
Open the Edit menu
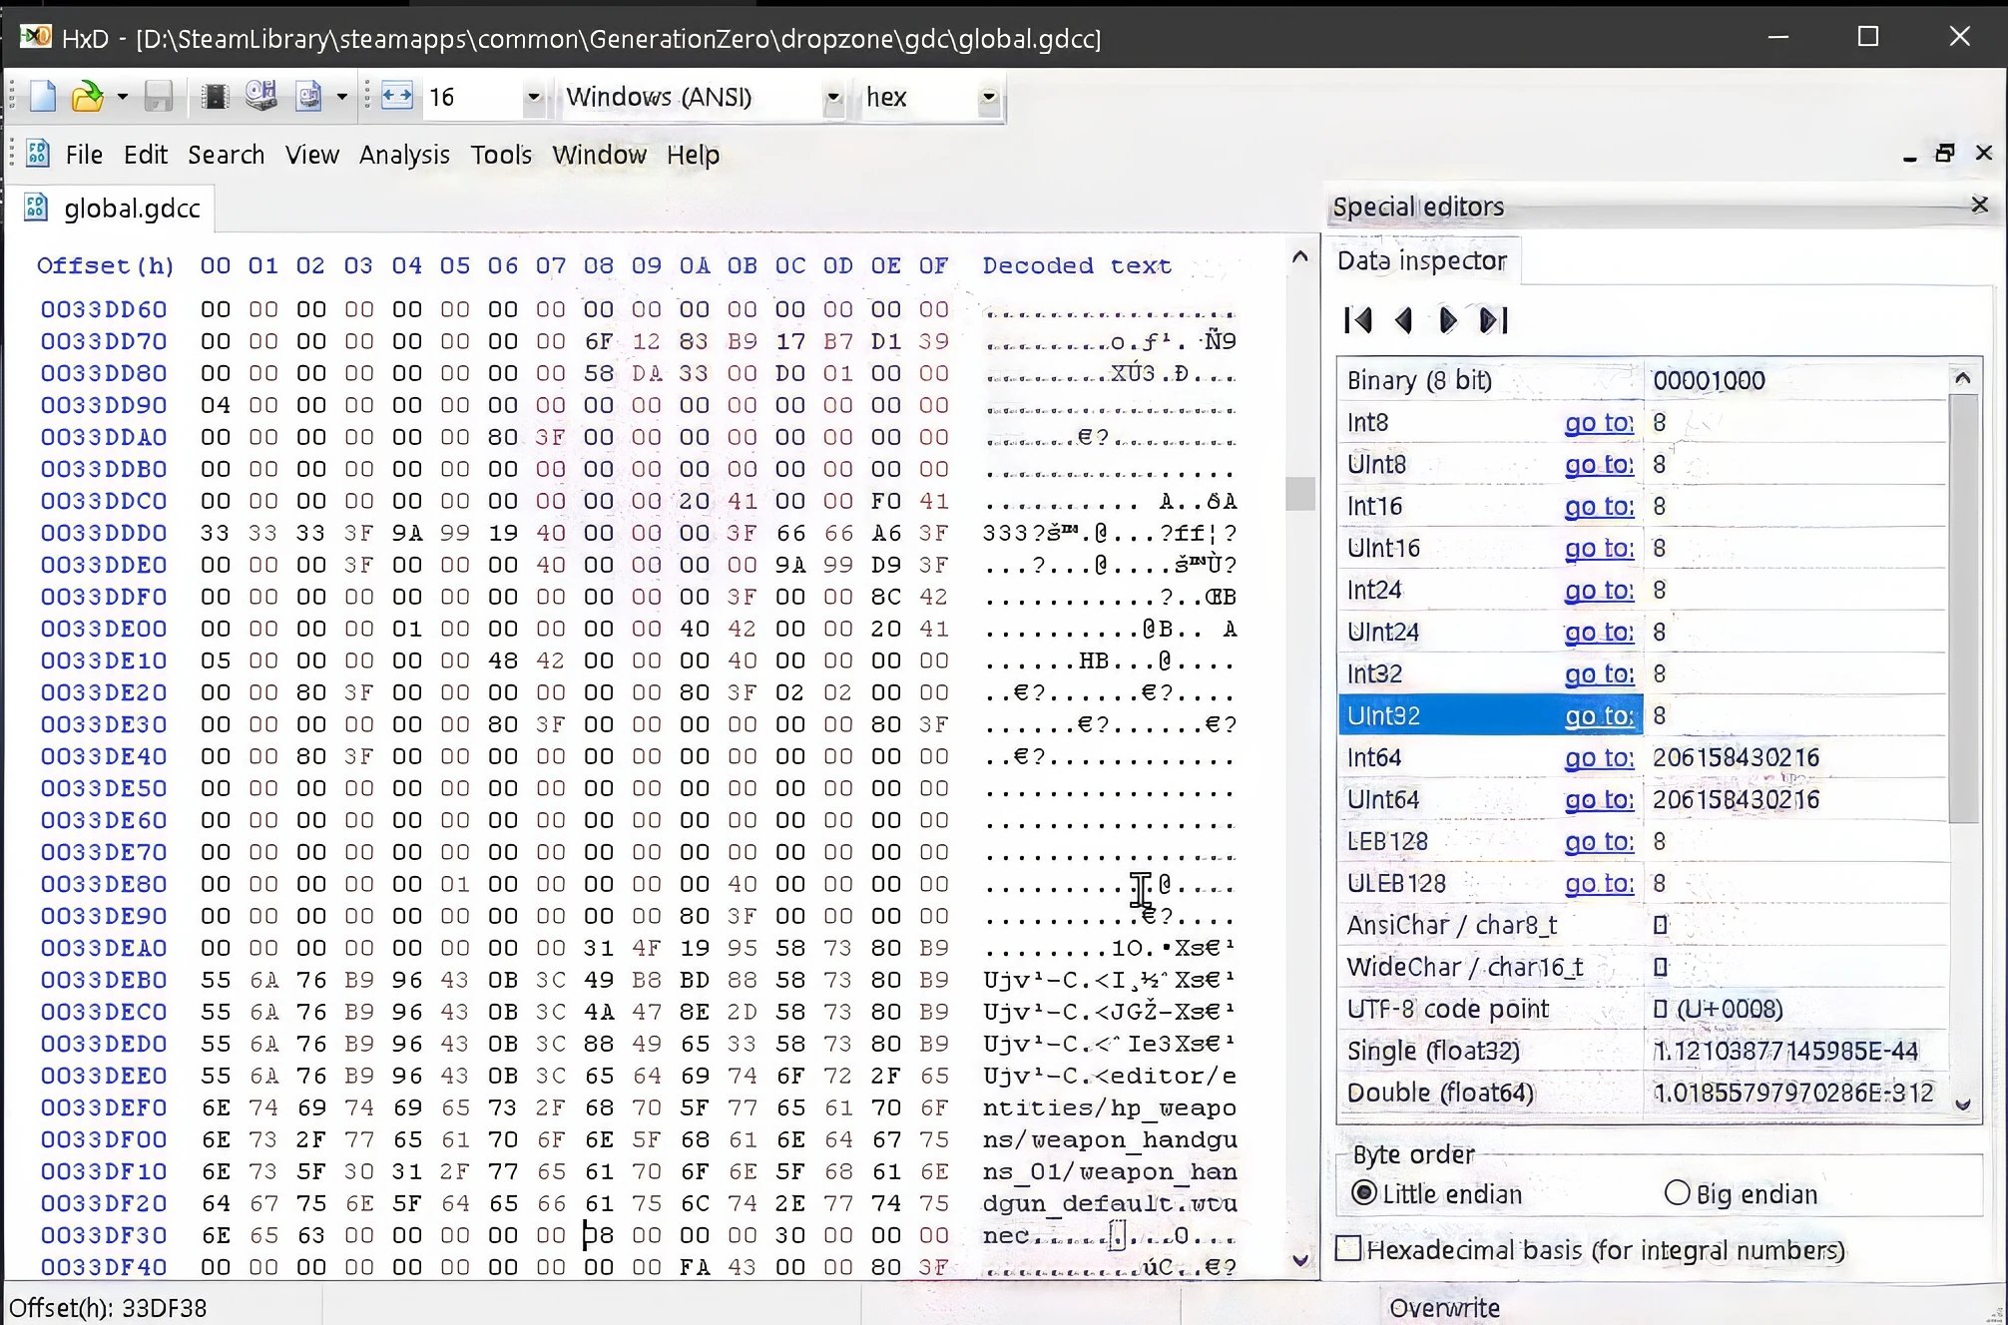(x=146, y=155)
